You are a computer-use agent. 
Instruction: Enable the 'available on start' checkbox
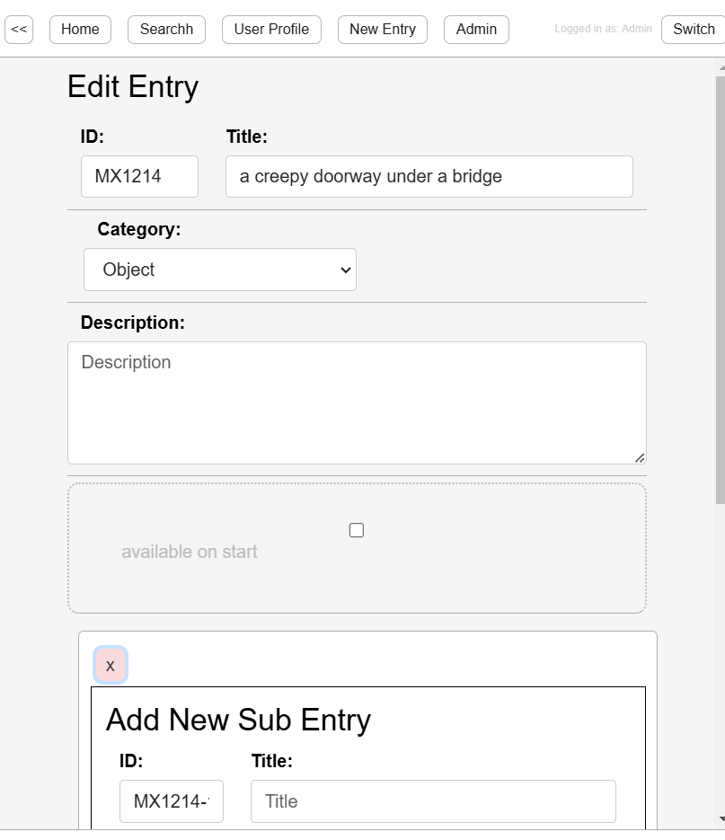point(356,530)
